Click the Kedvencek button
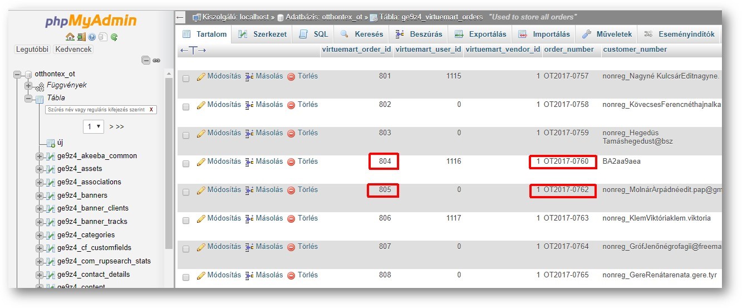 [x=73, y=49]
